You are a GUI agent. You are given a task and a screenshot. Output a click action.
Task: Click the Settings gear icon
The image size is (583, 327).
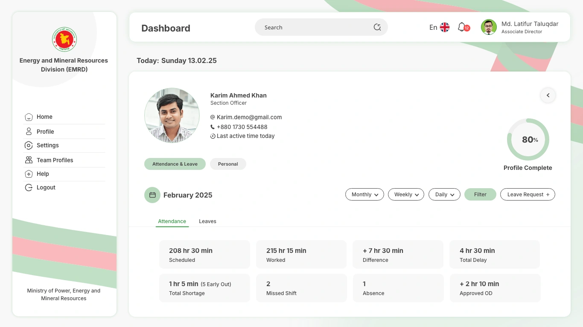coord(29,146)
